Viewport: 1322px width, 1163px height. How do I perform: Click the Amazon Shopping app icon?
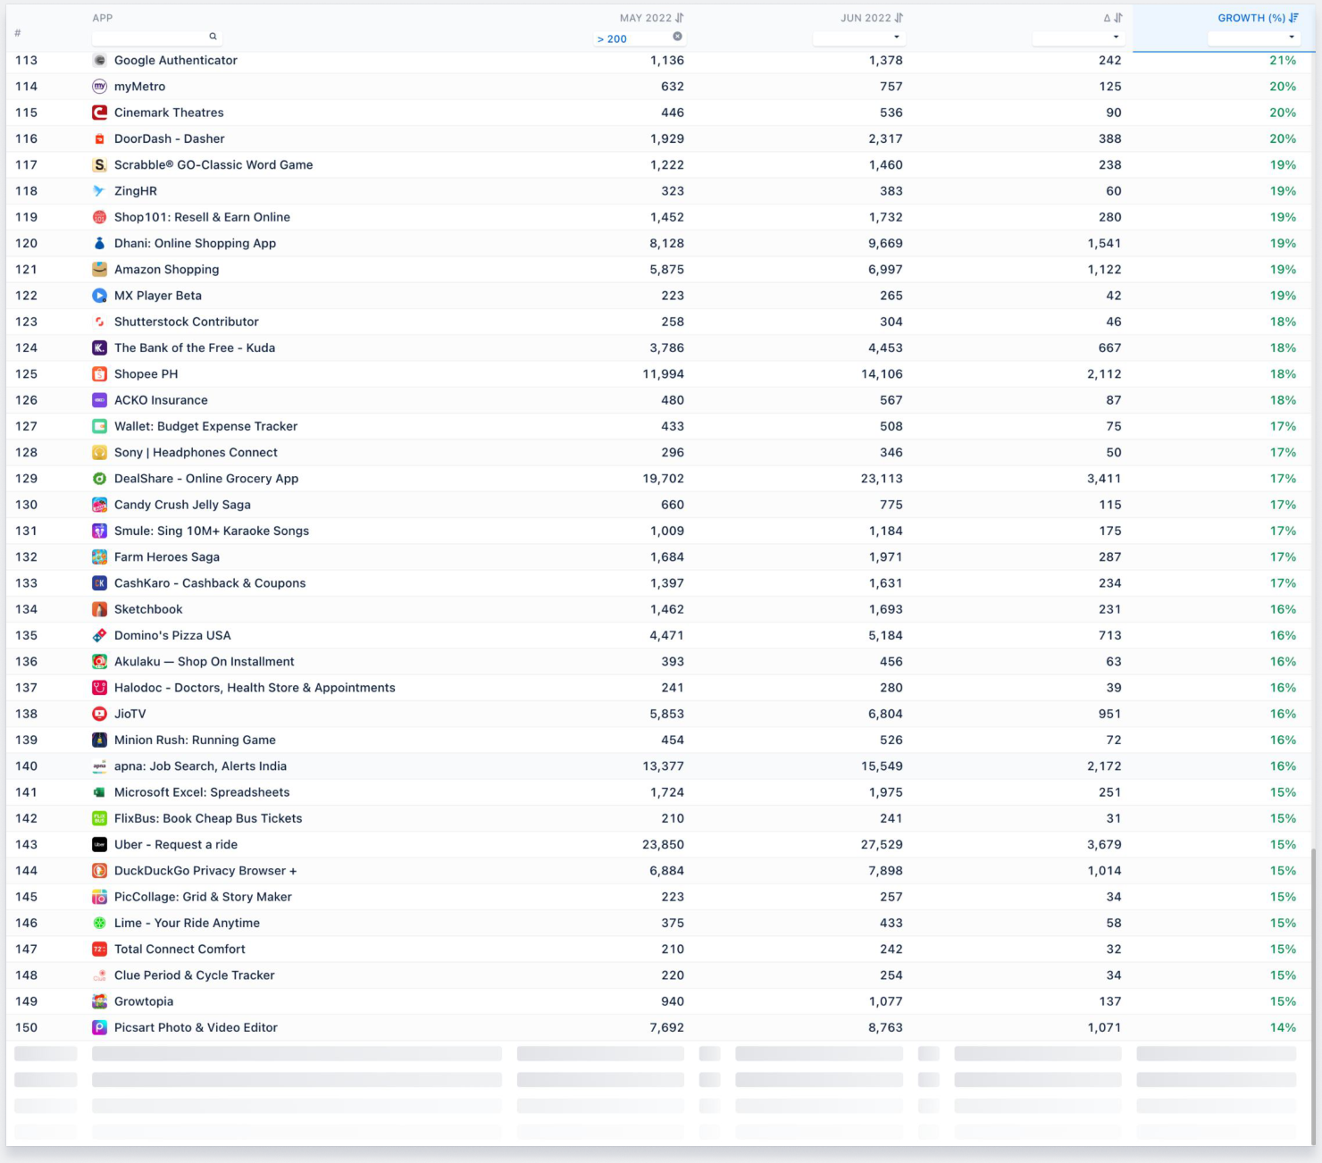pyautogui.click(x=100, y=270)
